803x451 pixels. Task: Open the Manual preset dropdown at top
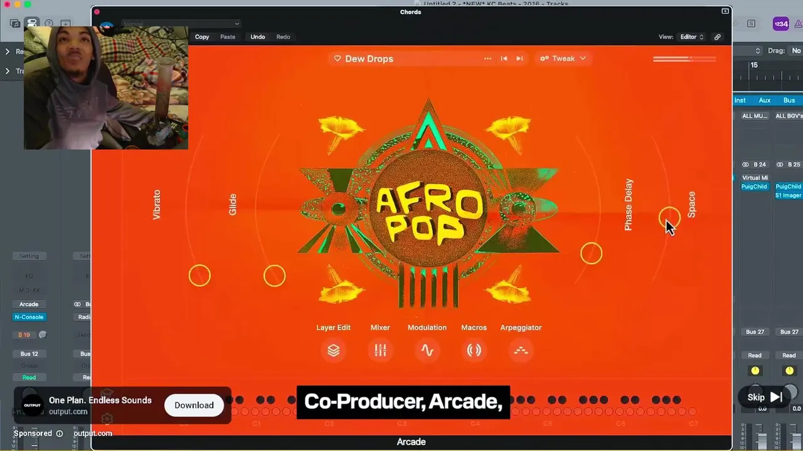coord(181,24)
